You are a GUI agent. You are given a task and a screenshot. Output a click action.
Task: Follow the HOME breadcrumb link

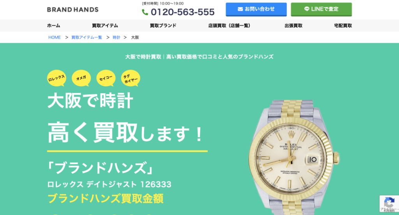[55, 37]
